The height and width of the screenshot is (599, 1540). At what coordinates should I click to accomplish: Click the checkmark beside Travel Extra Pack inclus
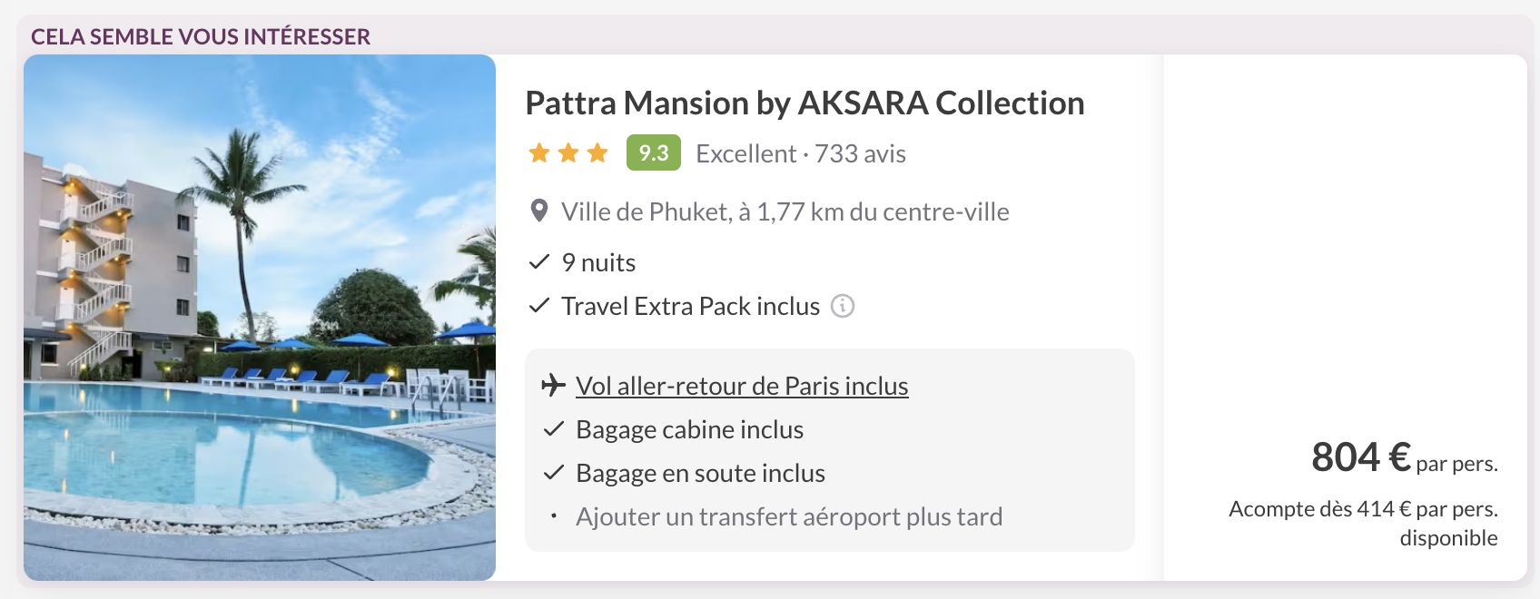pyautogui.click(x=539, y=306)
